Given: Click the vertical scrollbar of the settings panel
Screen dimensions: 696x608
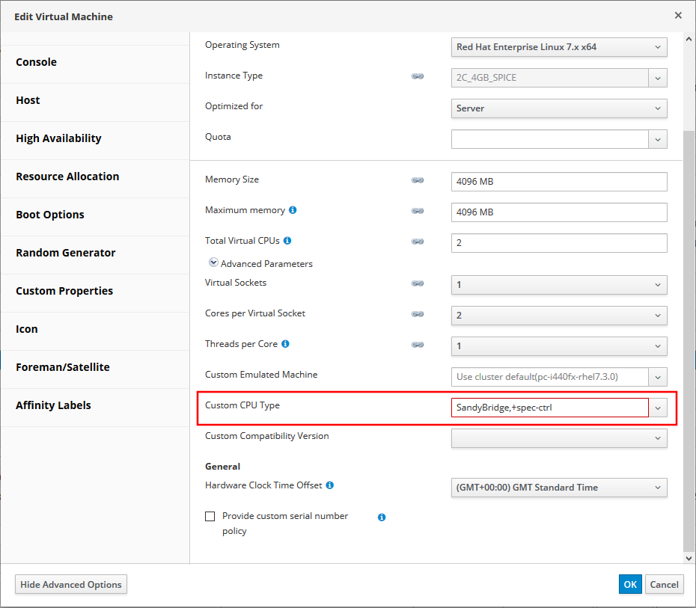Looking at the screenshot, I should tap(689, 337).
